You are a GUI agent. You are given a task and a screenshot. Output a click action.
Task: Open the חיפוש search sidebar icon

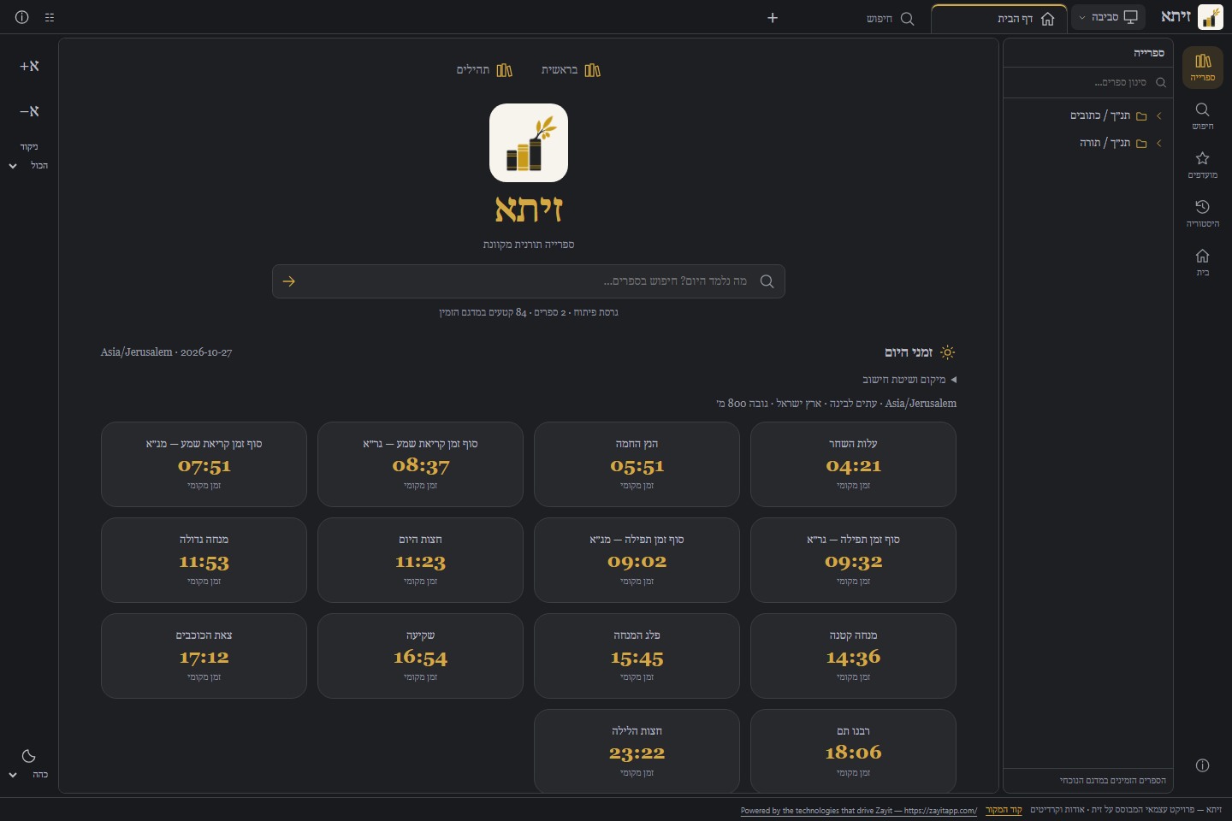1202,115
